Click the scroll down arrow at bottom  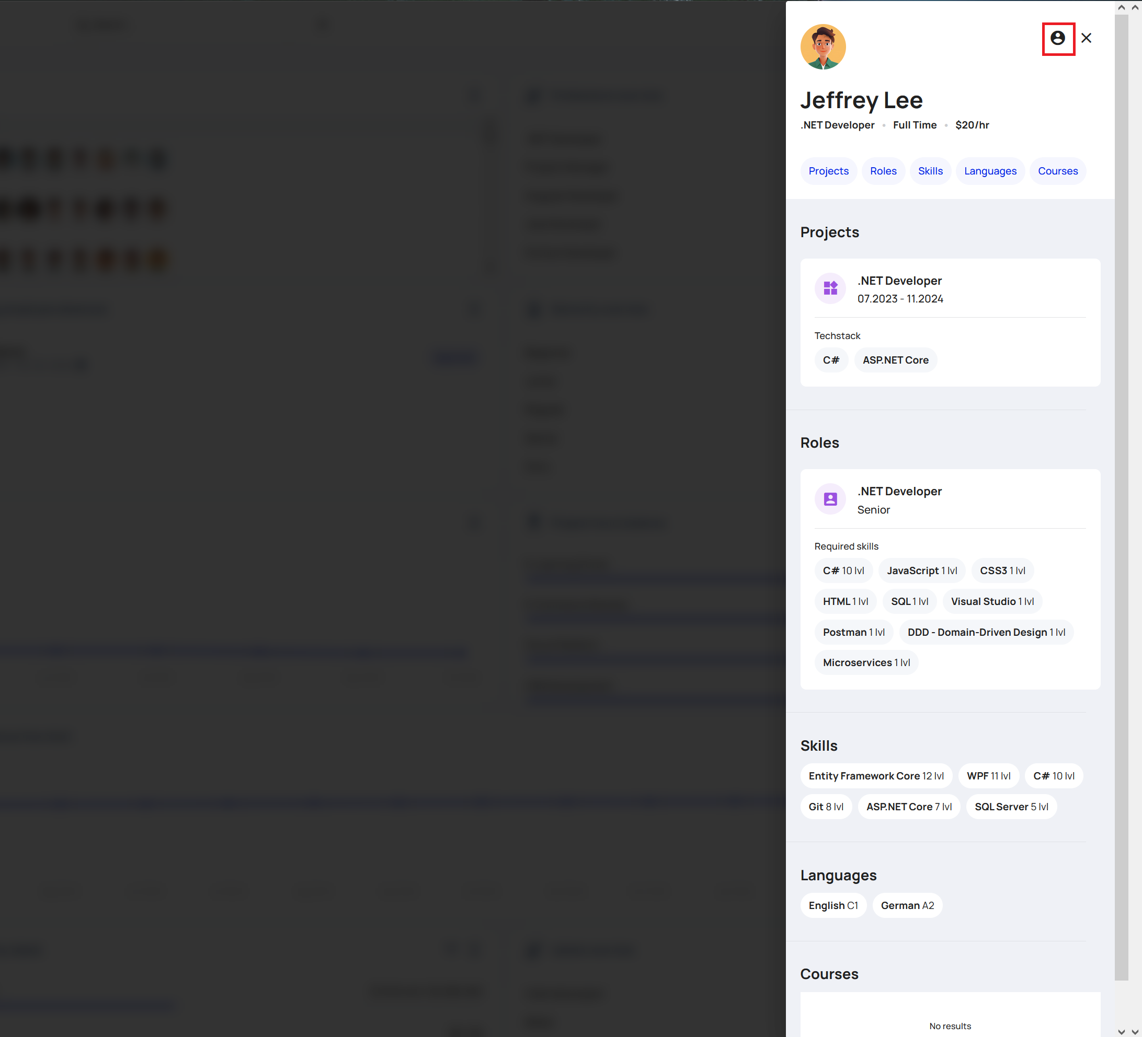click(1121, 1031)
